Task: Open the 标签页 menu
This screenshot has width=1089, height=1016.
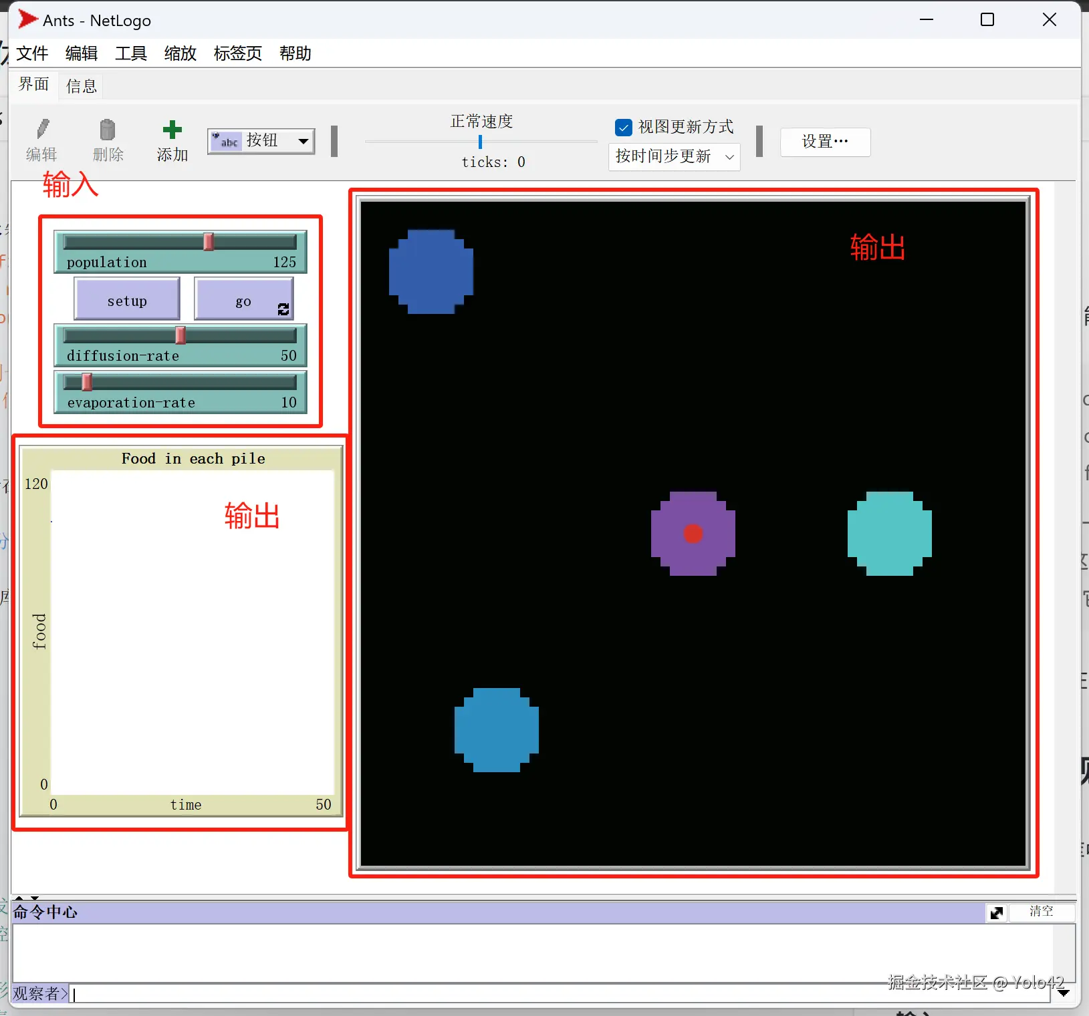Action: tap(238, 53)
